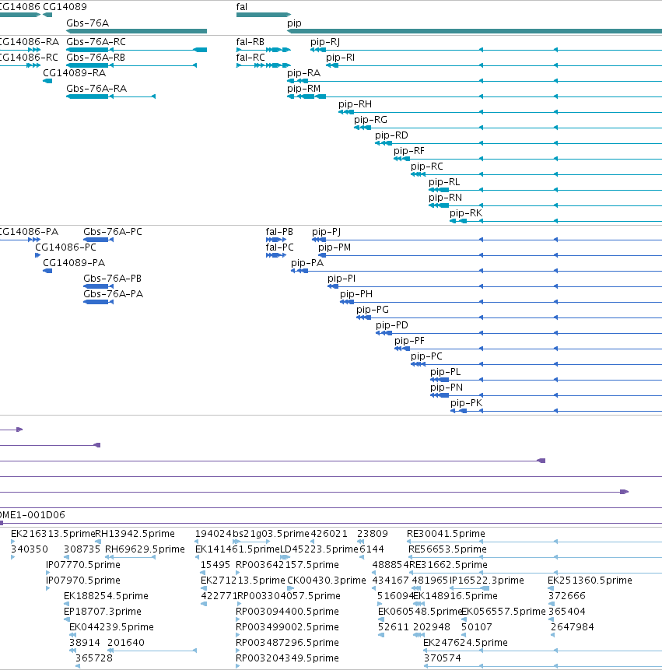Image resolution: width=662 pixels, height=670 pixels.
Task: Click EST LD45223.5prime
Action: click(x=319, y=549)
